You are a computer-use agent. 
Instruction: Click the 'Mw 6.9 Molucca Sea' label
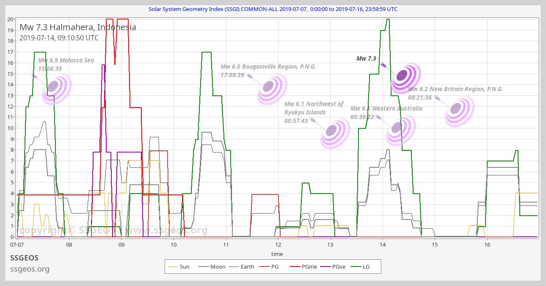point(66,60)
